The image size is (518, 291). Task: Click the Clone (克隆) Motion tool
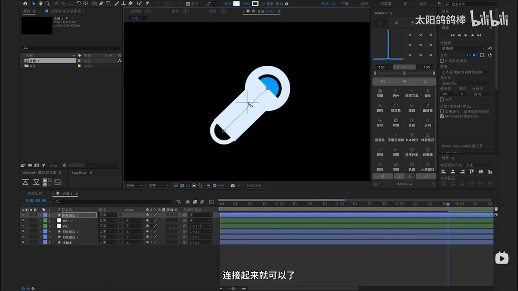click(x=380, y=93)
